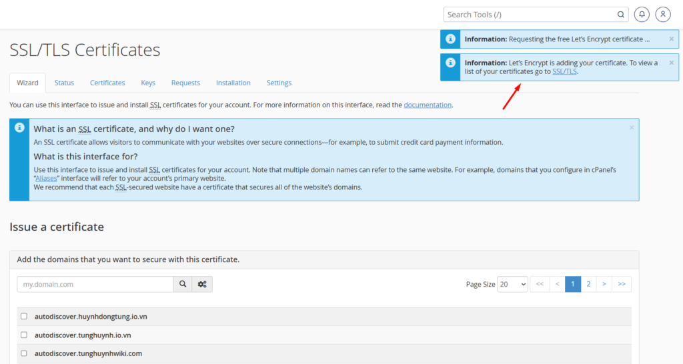Click the domain search magnifier button
This screenshot has width=683, height=364.
pos(183,285)
